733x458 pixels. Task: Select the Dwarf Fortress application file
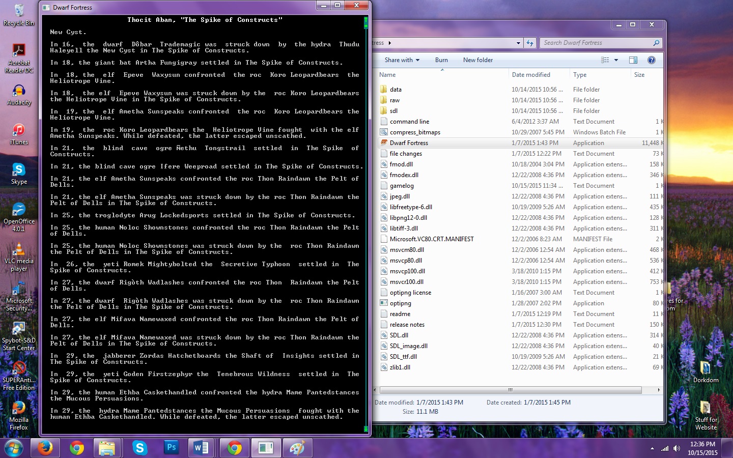pyautogui.click(x=409, y=143)
